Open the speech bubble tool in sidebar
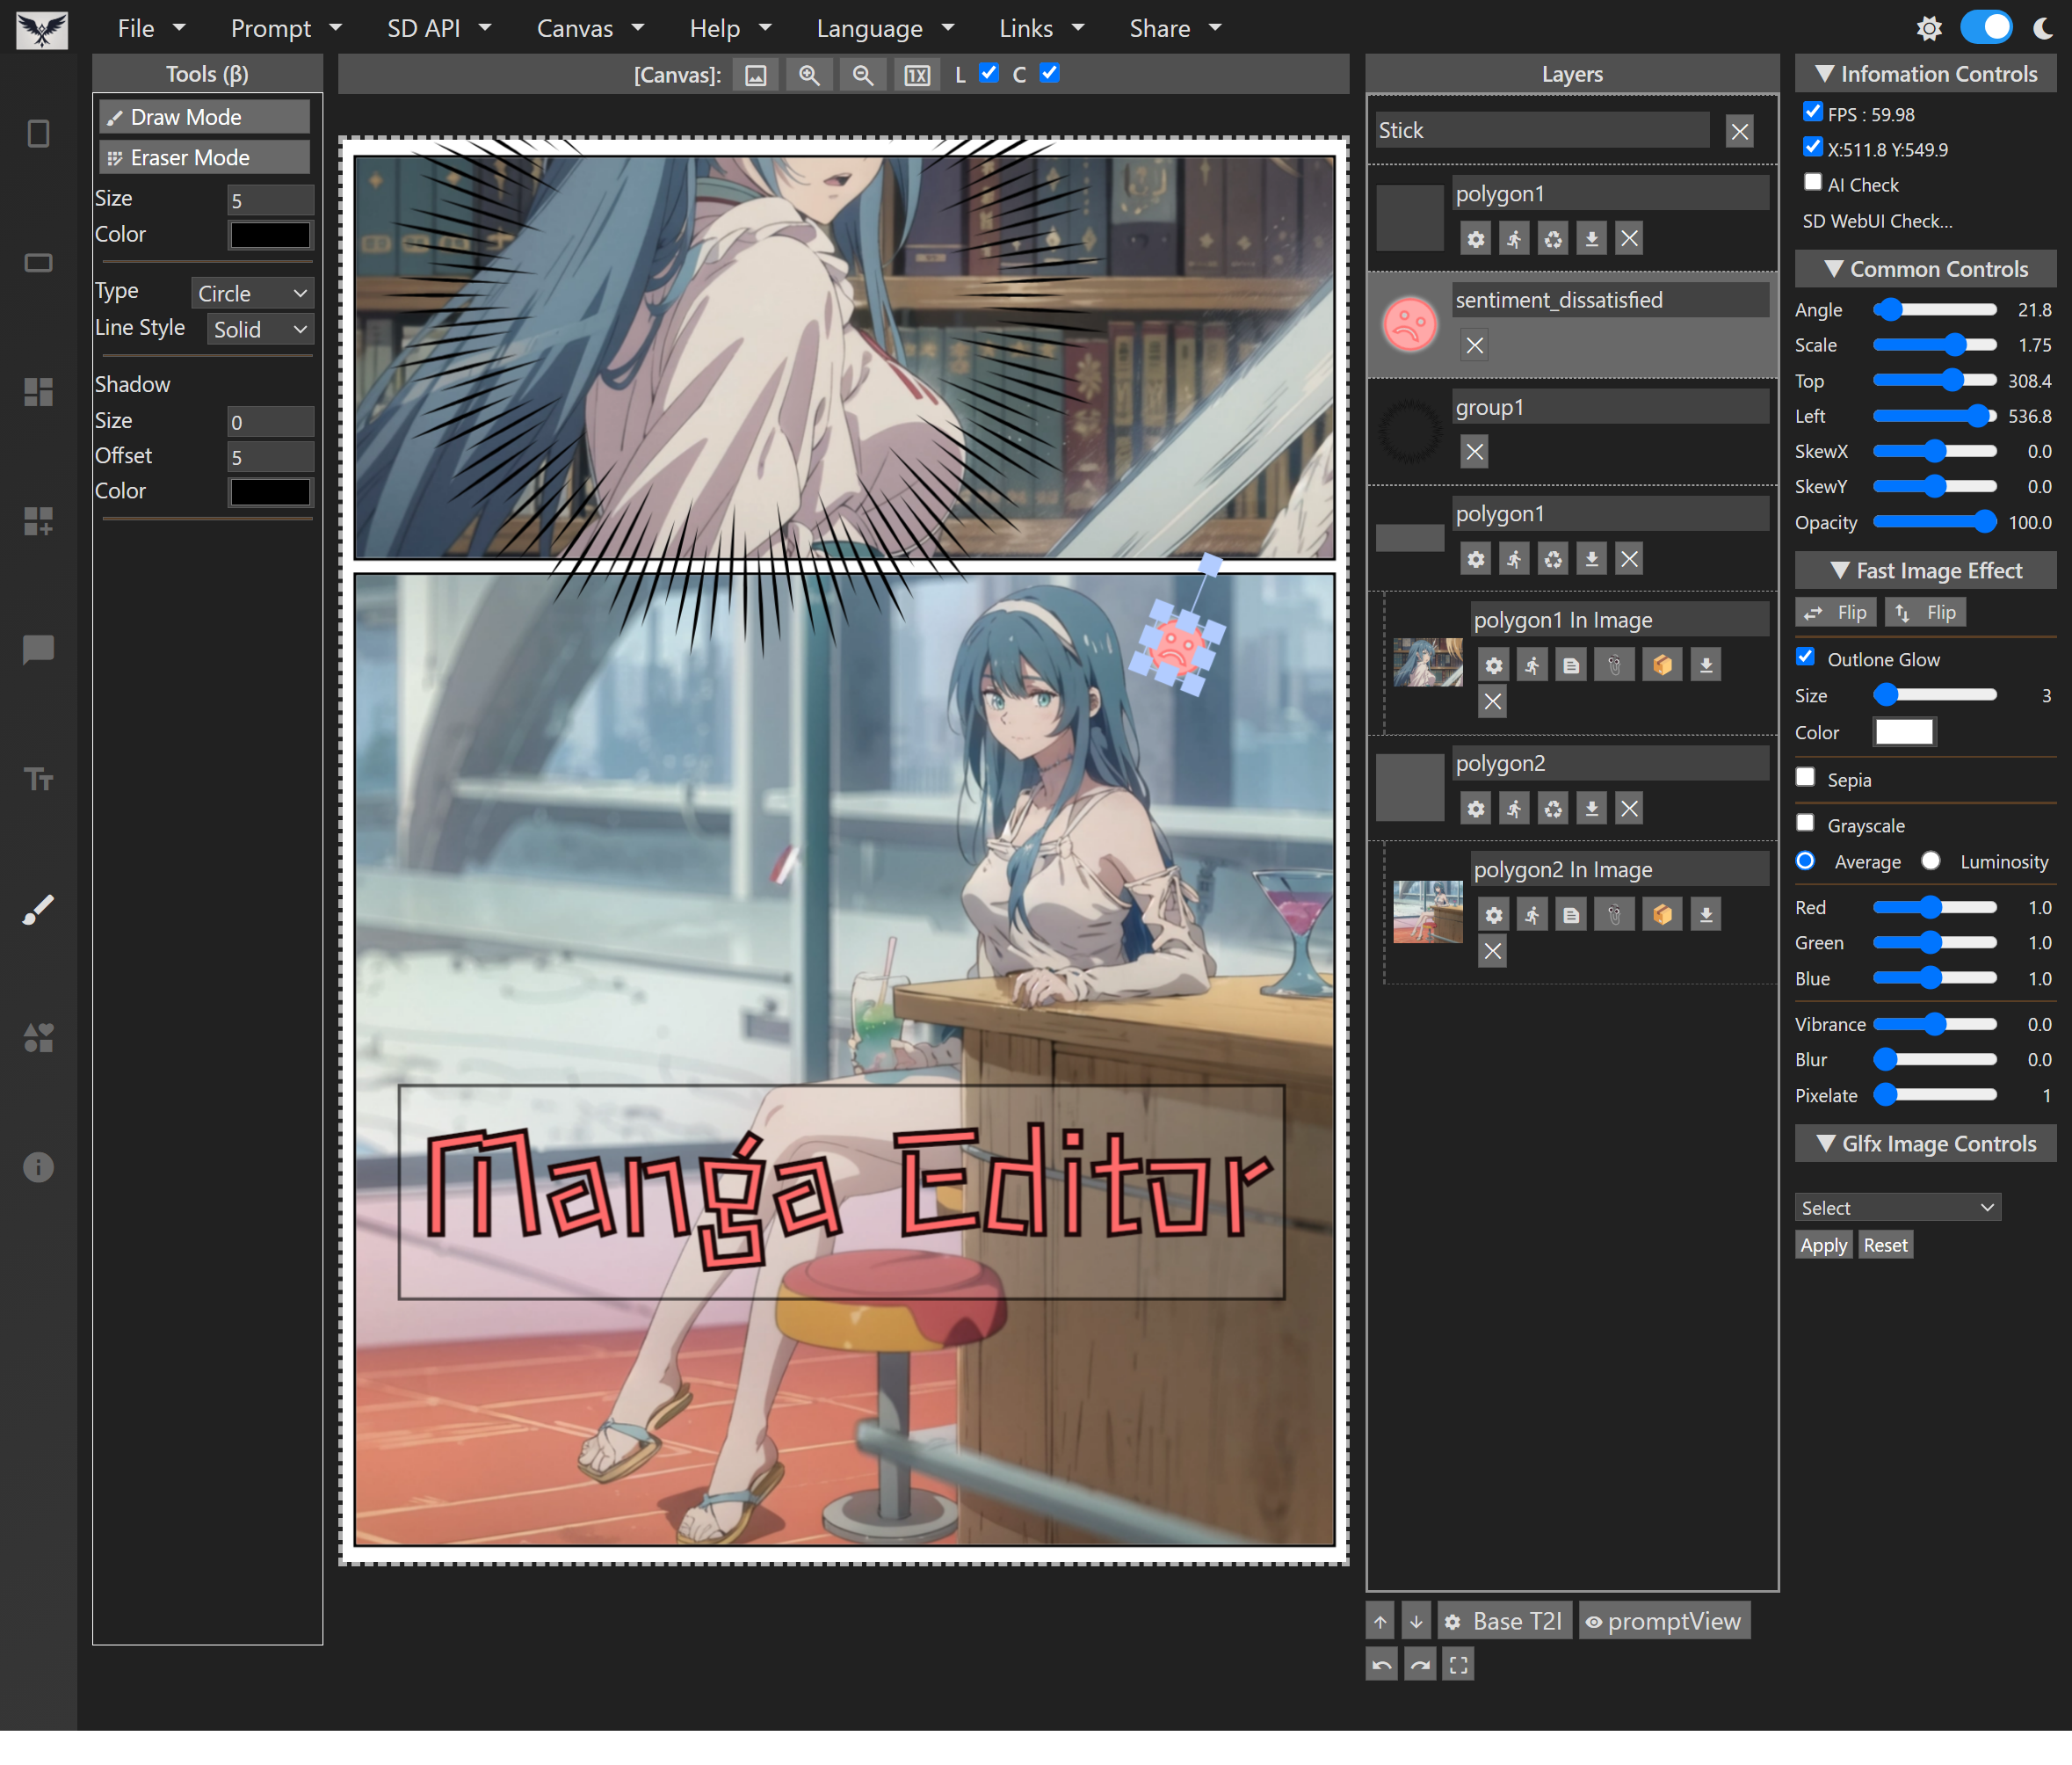The image size is (2072, 1765). click(x=38, y=650)
